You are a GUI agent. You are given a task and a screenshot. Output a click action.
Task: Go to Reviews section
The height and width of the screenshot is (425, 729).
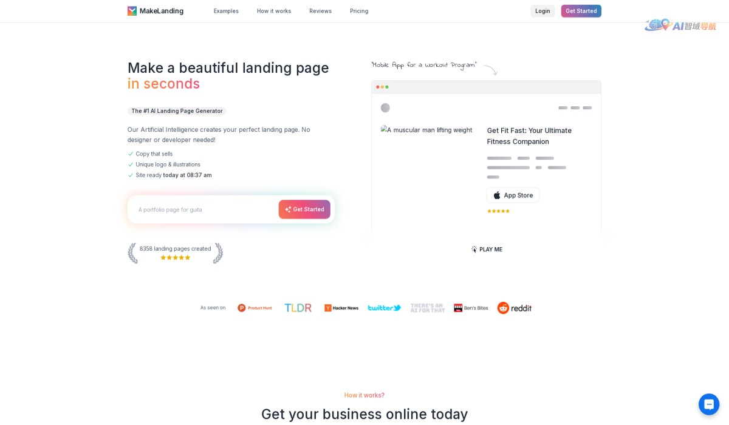click(320, 11)
